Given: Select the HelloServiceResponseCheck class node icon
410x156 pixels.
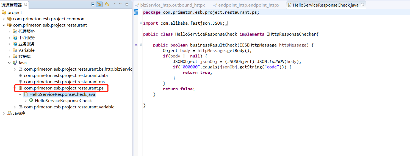Looking at the screenshot, I should (x=31, y=100).
